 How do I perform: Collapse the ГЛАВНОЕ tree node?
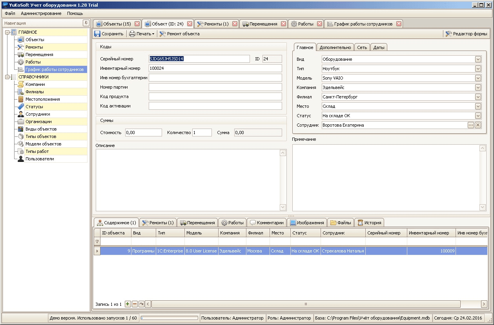tap(7, 32)
